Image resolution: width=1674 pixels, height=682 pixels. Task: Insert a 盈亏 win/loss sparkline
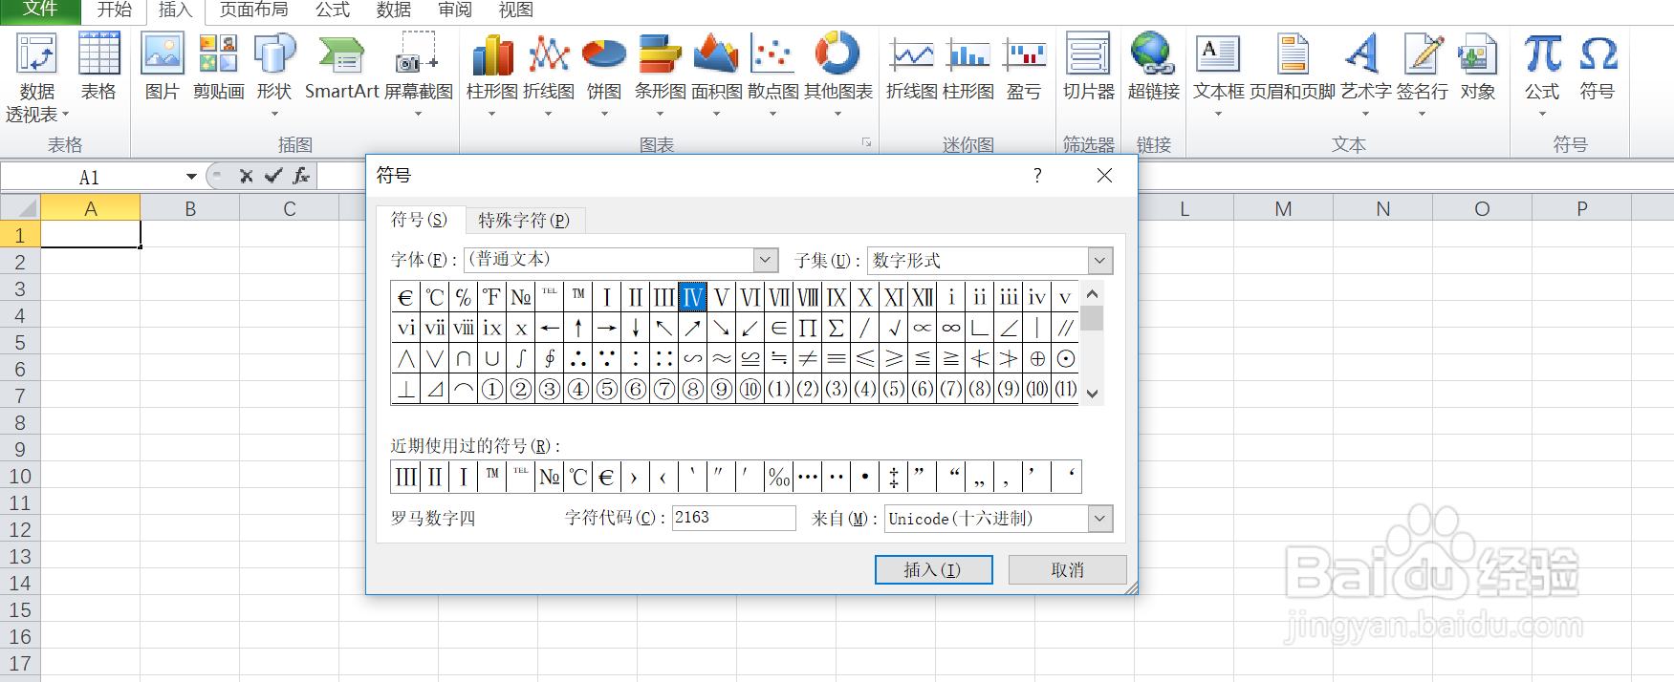click(1025, 54)
